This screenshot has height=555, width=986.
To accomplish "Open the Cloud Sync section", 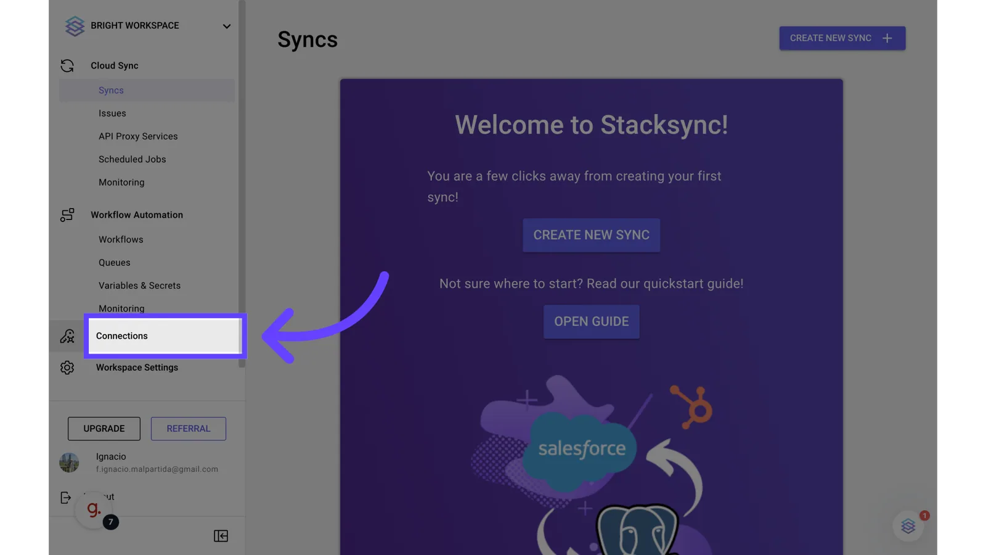I will [115, 65].
